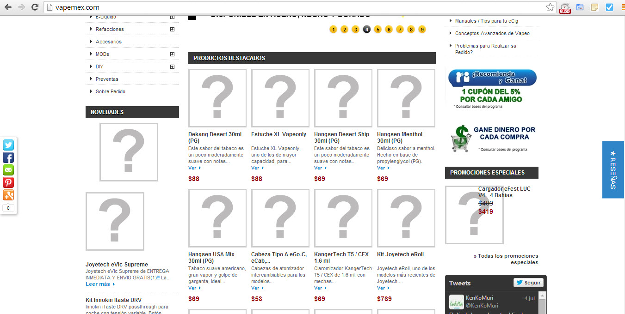Screen dimensions: 625x314
Task: Open Conceptos Avanzados de Vapeo
Action: point(492,33)
